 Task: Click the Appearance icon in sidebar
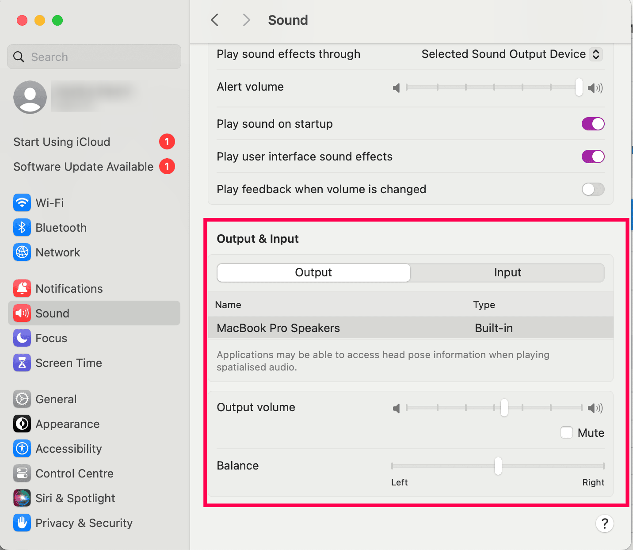pyautogui.click(x=22, y=424)
